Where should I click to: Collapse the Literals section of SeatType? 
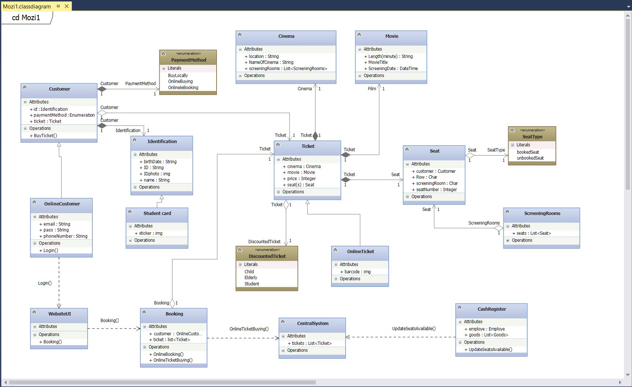(513, 145)
